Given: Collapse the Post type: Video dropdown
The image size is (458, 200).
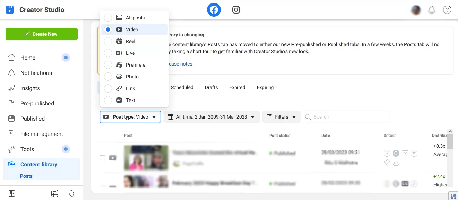Looking at the screenshot, I should coord(130,117).
